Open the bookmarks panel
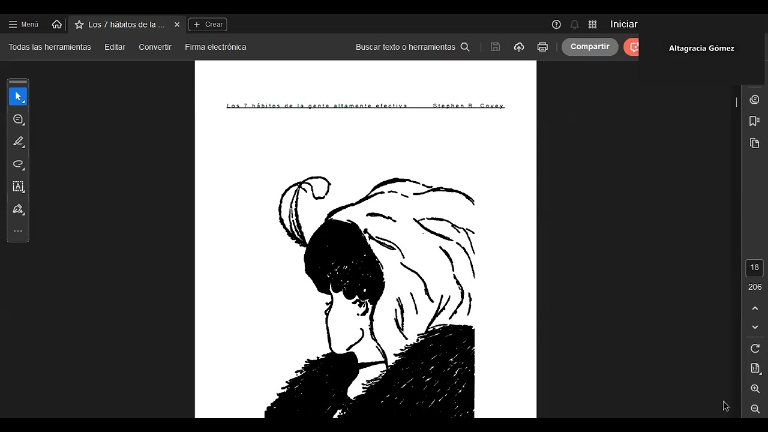768x432 pixels. tap(755, 121)
